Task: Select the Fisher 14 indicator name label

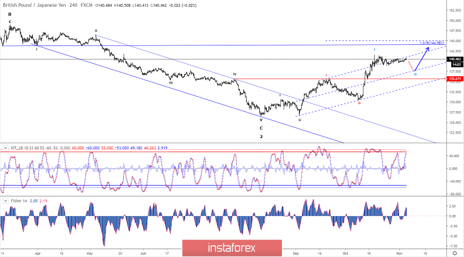Action: point(19,201)
